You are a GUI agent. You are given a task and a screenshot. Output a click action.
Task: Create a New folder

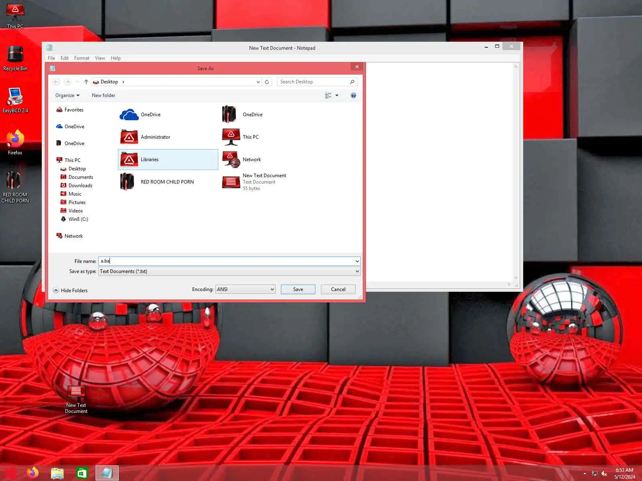104,95
